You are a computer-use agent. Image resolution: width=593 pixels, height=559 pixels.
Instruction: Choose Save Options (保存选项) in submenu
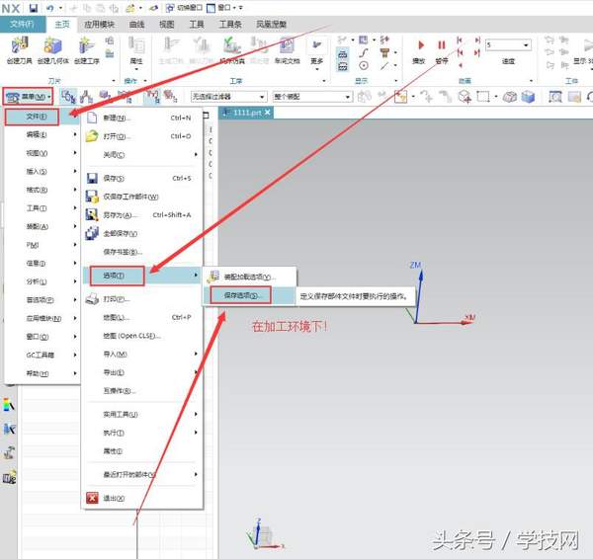click(250, 295)
